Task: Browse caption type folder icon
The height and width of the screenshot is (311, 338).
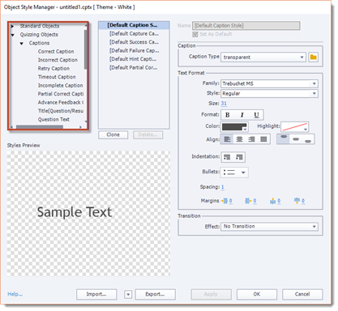Action: (x=314, y=57)
